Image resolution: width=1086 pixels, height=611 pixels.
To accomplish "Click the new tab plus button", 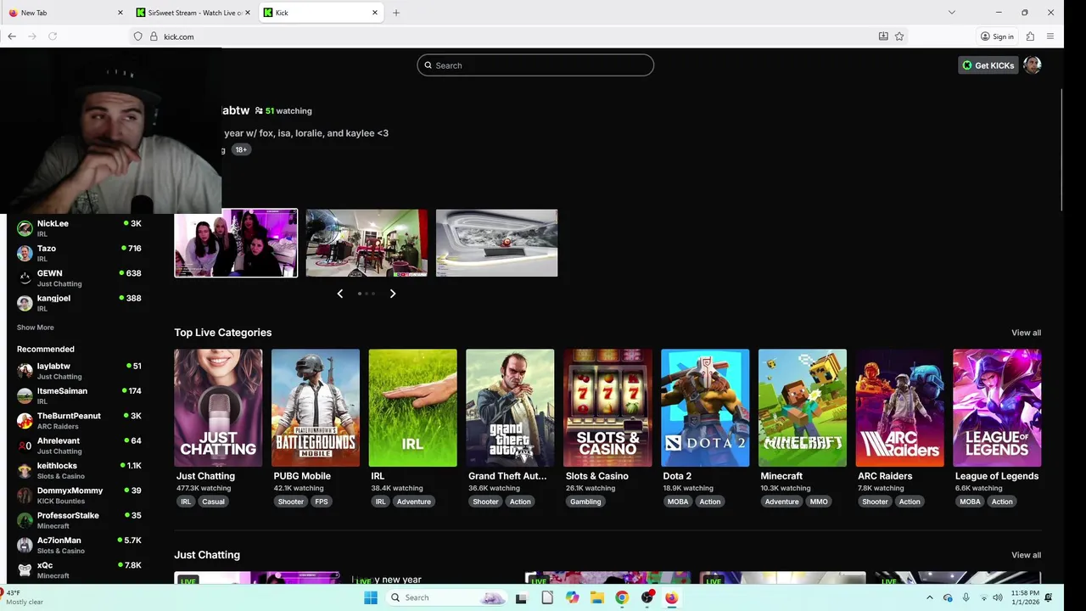I will point(396,13).
